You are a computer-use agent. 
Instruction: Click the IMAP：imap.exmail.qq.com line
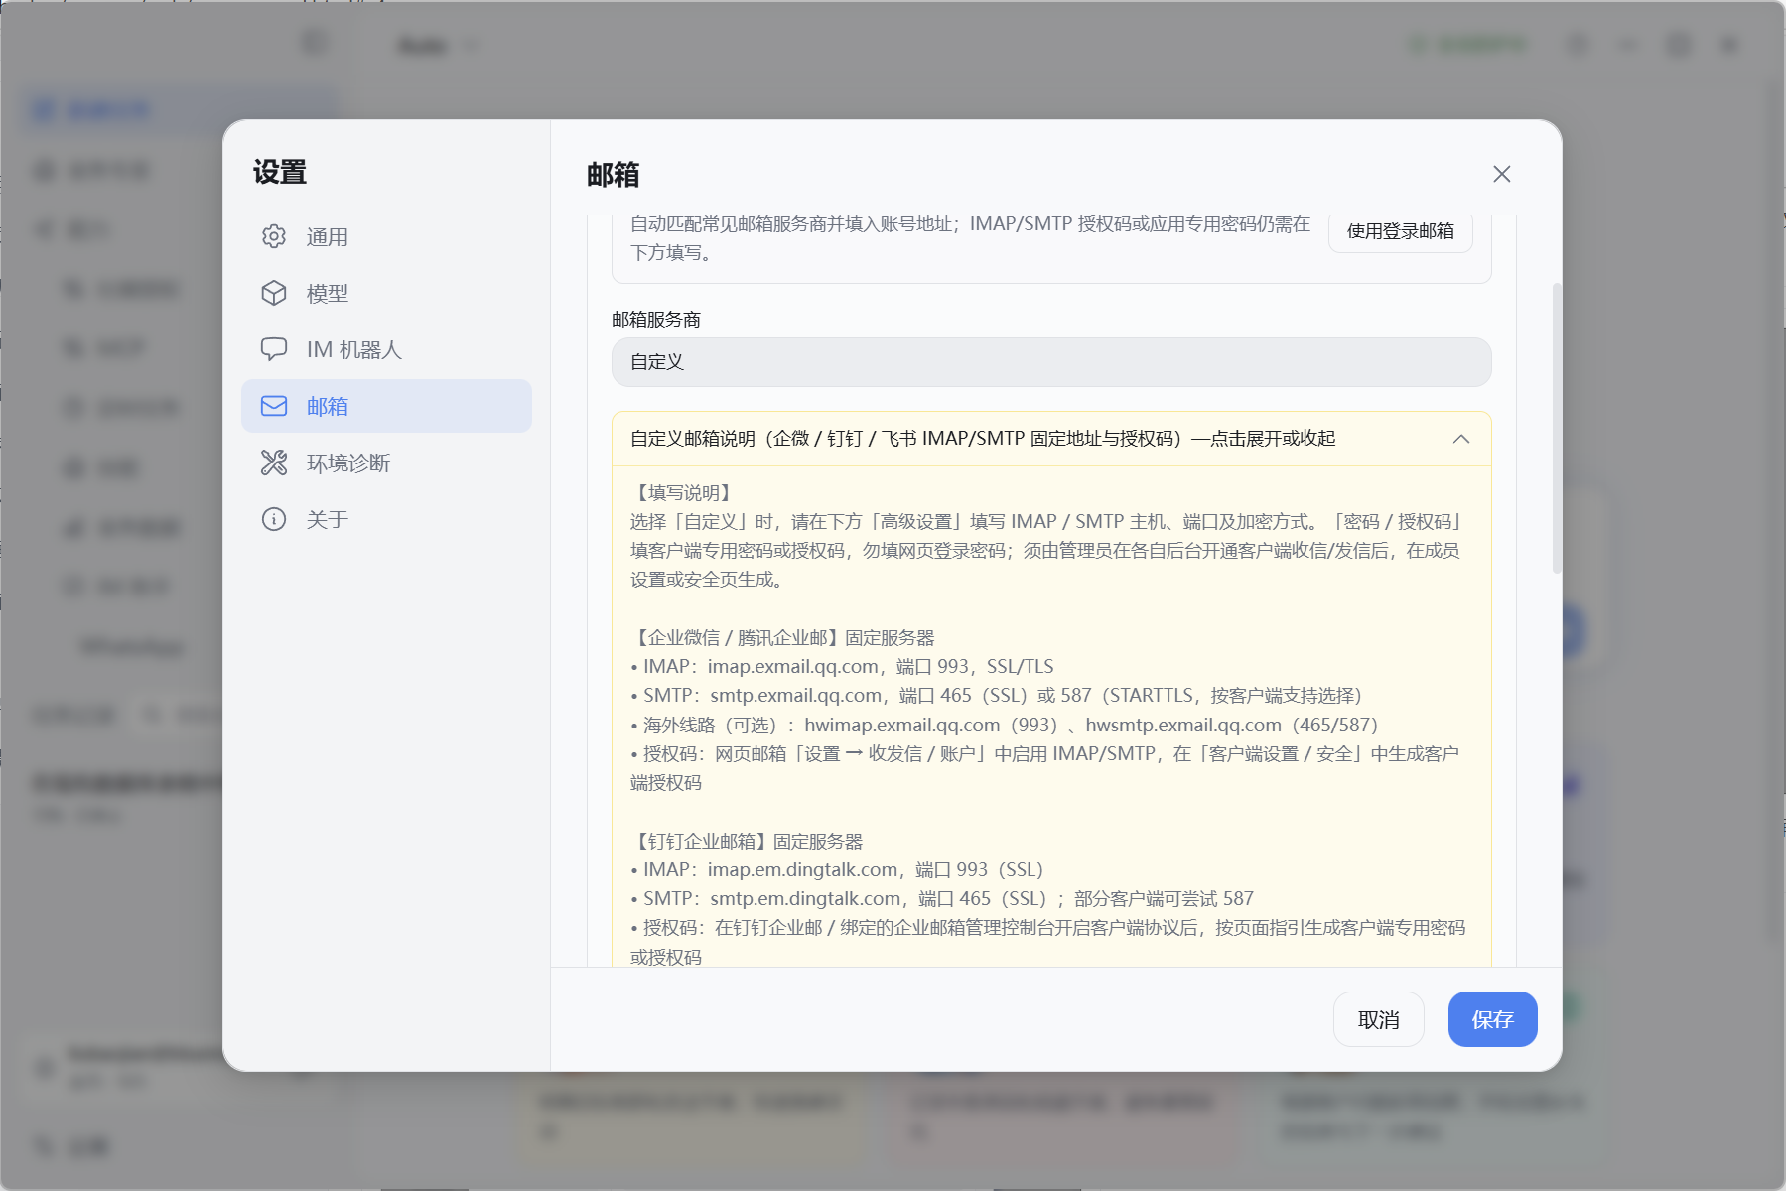coord(842,667)
